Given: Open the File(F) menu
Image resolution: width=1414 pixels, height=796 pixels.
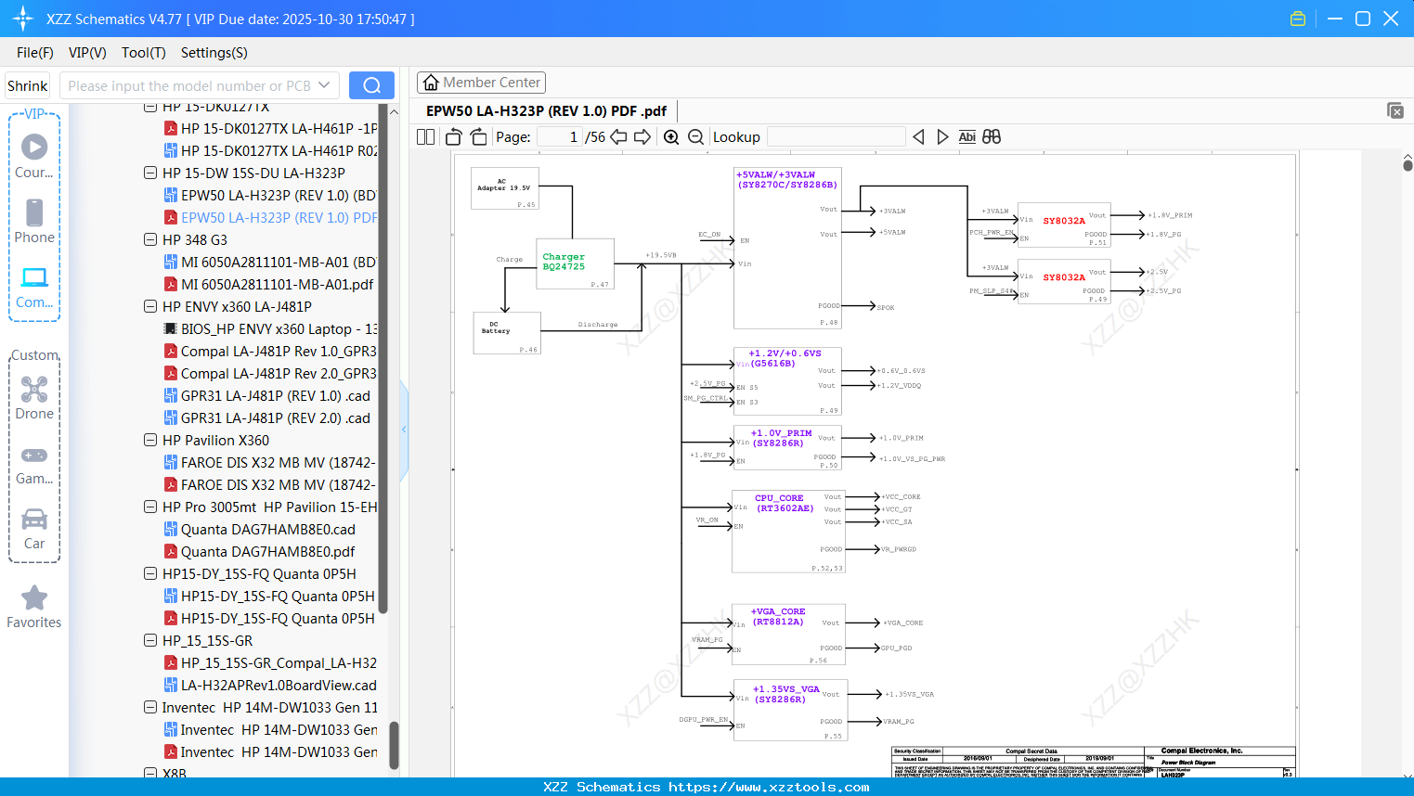Looking at the screenshot, I should click(x=35, y=53).
